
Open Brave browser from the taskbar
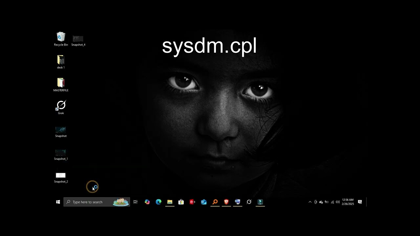point(226,202)
